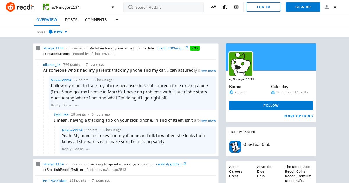This screenshot has width=349, height=183.
Task: Click the u/Nmeyer1134 avatar icon in header
Action: 46,7
